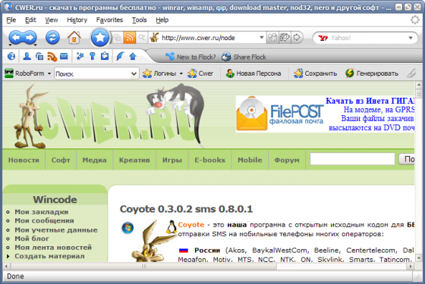Open Мои учетные данные link
Image resolution: width=425 pixels, height=284 pixels.
(56, 229)
